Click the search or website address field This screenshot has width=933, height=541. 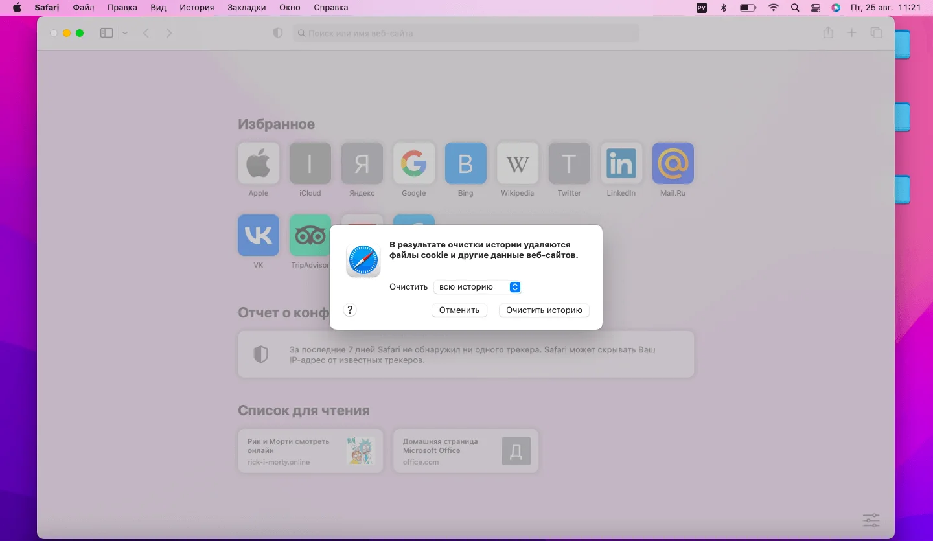(x=466, y=33)
